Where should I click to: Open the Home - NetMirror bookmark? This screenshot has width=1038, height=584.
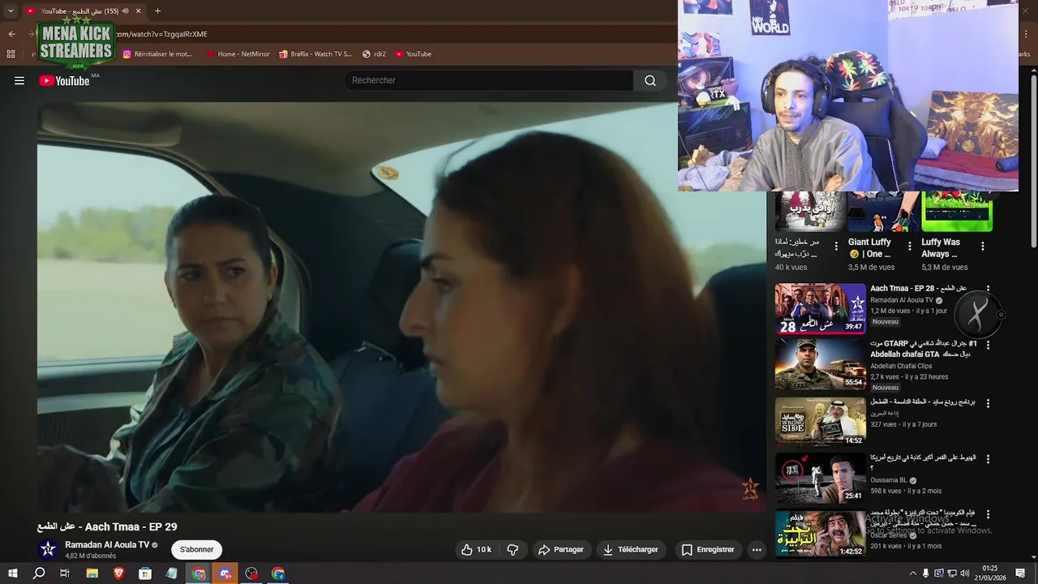[238, 54]
